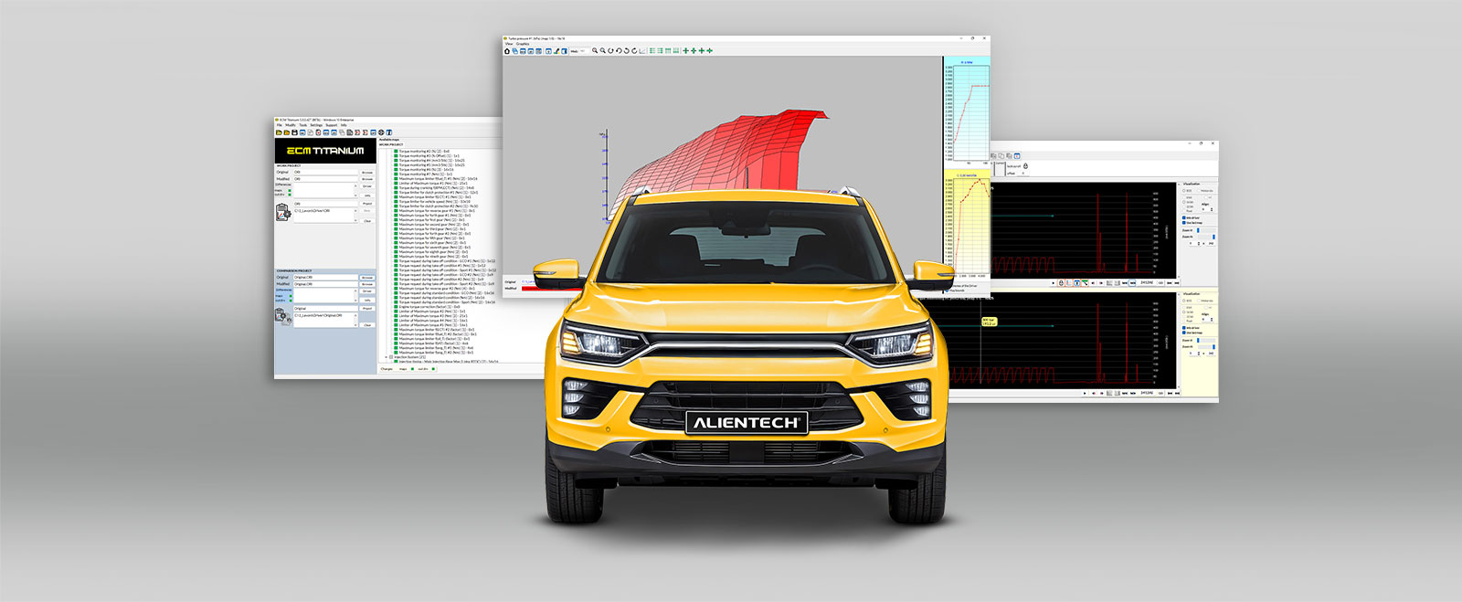
Task: Toggle the Map bounds checkbox
Action: click(948, 291)
